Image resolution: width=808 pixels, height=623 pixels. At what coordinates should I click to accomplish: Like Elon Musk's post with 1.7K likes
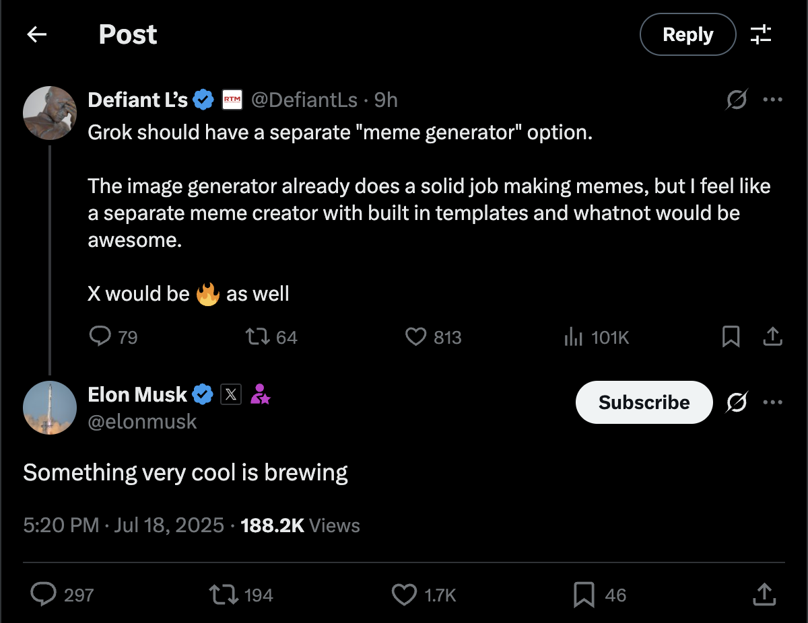[x=404, y=594]
